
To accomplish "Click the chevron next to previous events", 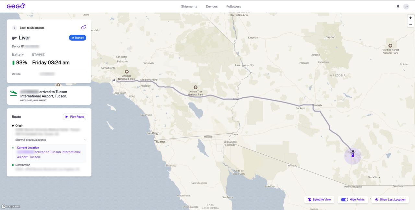I will (85, 140).
